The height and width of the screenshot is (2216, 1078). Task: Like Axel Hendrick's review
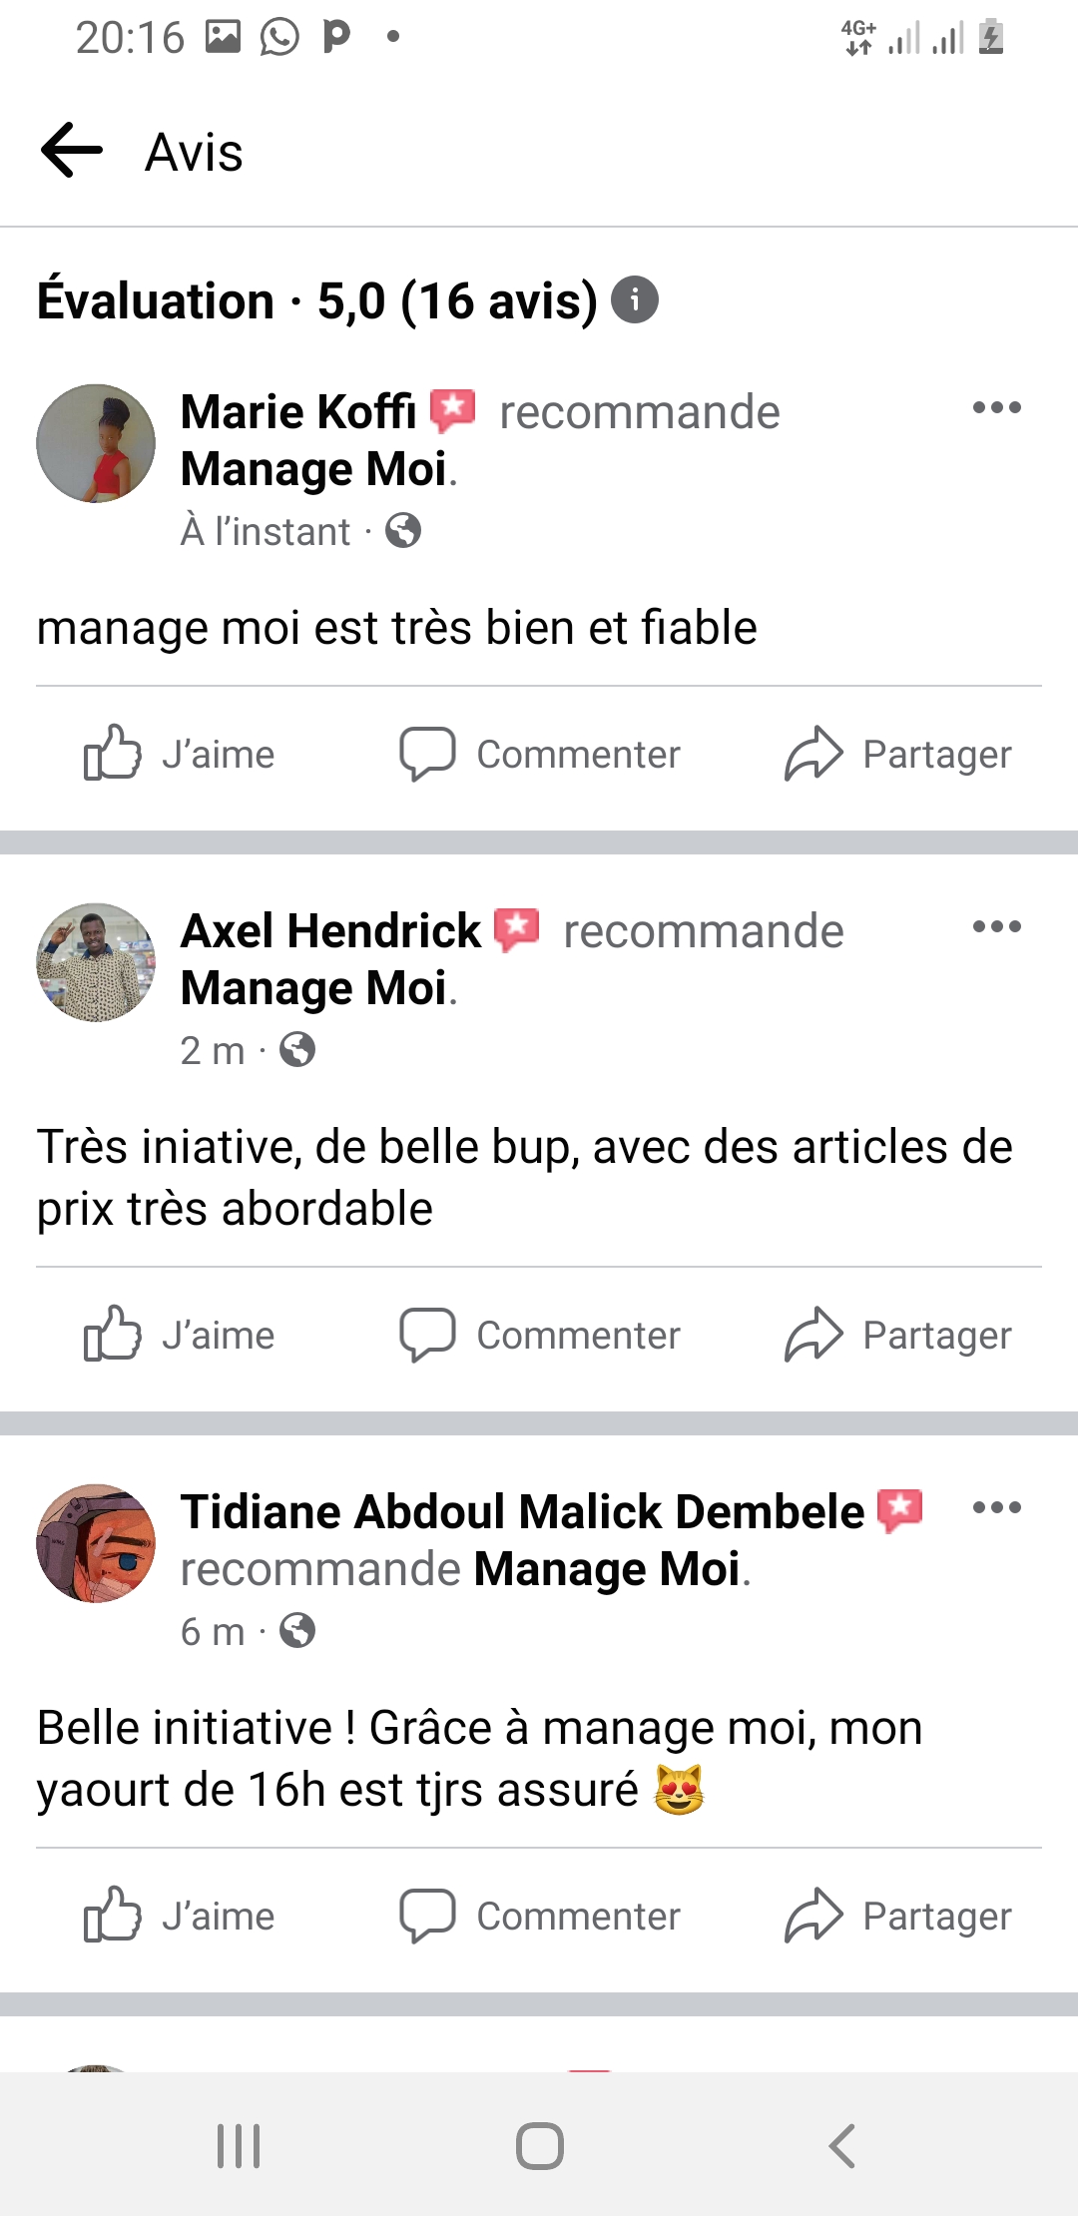pyautogui.click(x=180, y=1335)
